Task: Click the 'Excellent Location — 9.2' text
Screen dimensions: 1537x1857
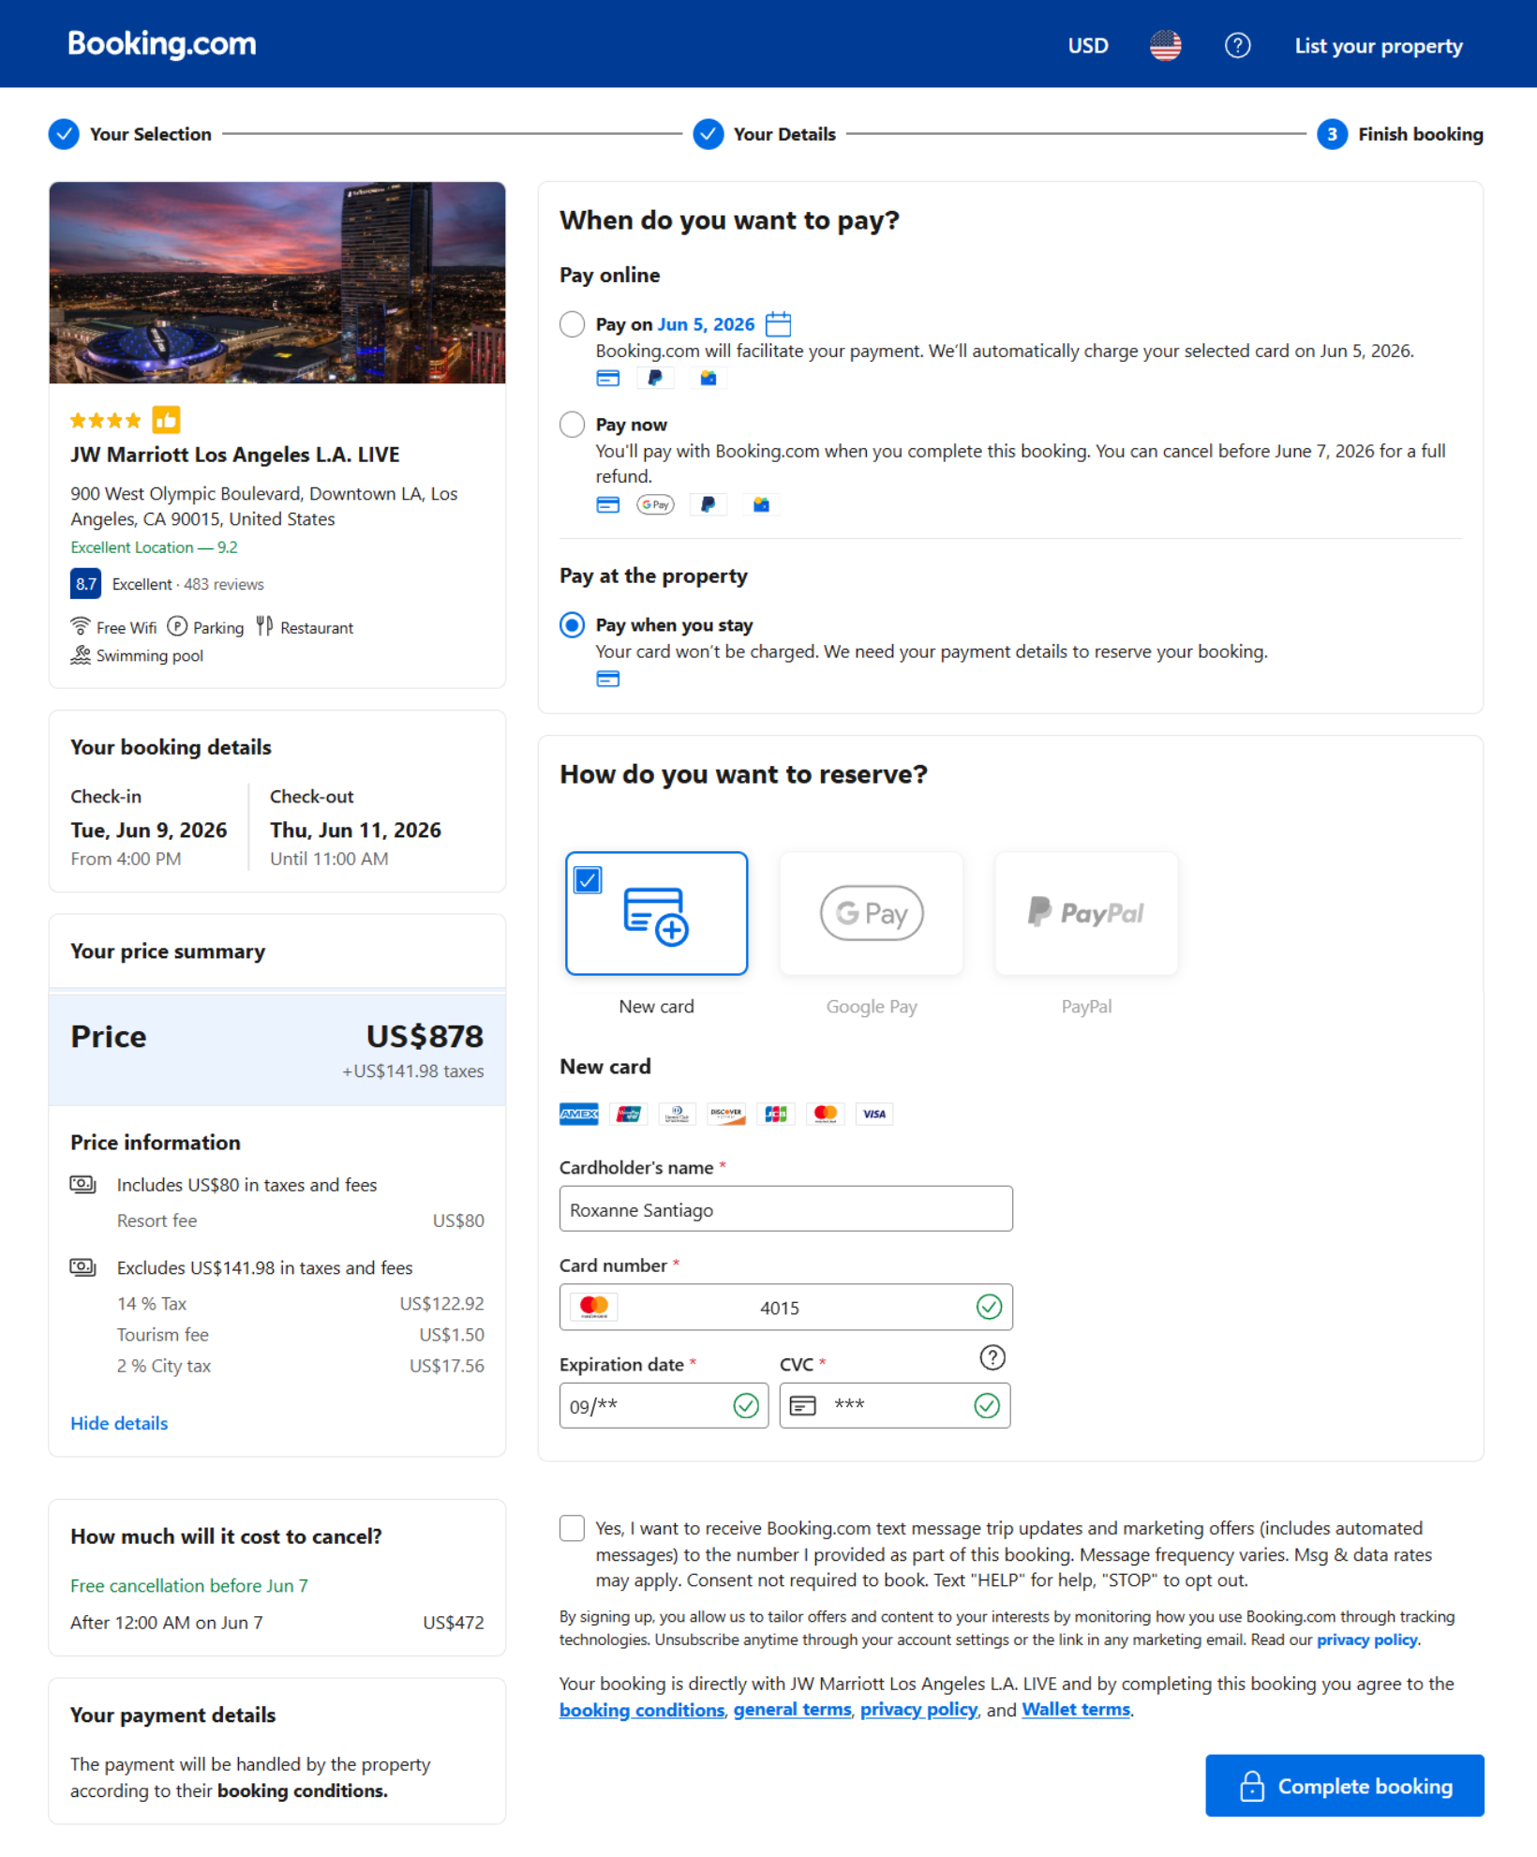Action: 155,547
